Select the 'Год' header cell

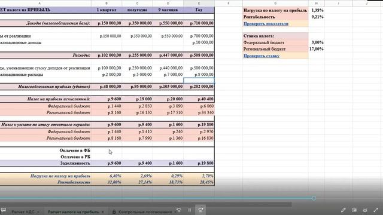(199, 10)
